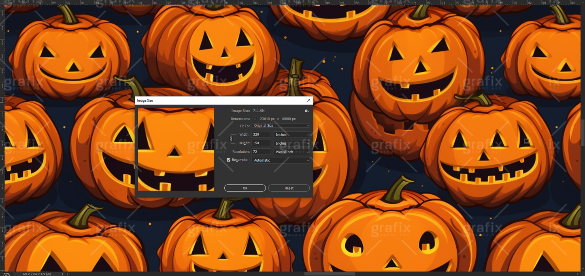Click the Width value field showing 320
585x276 pixels.
click(261, 134)
